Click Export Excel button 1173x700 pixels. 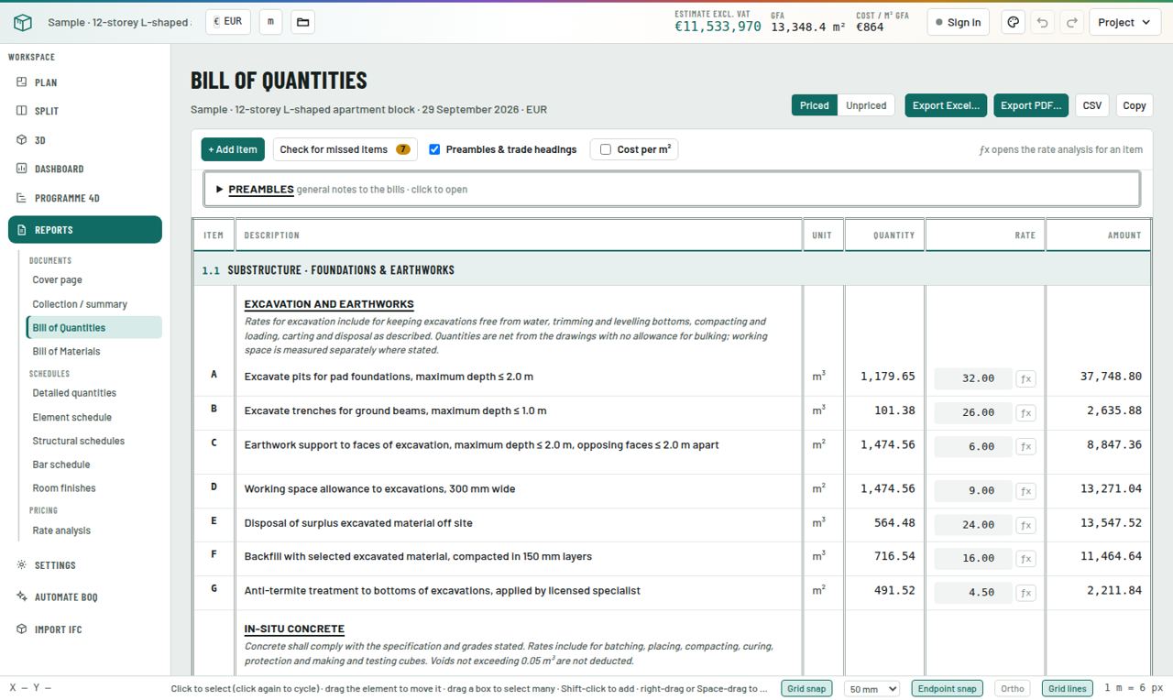(946, 105)
